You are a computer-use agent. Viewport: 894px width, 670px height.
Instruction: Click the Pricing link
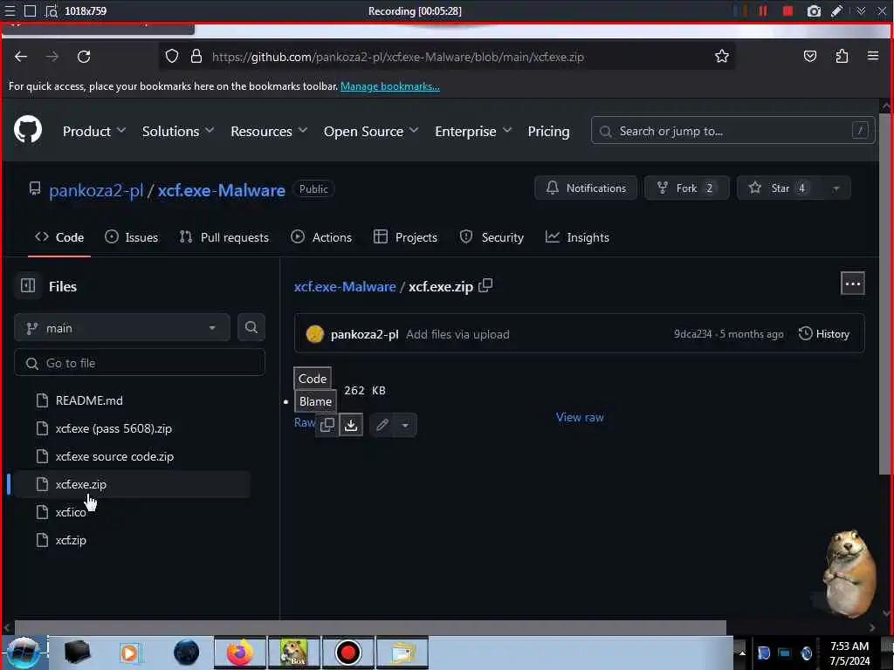click(x=548, y=131)
